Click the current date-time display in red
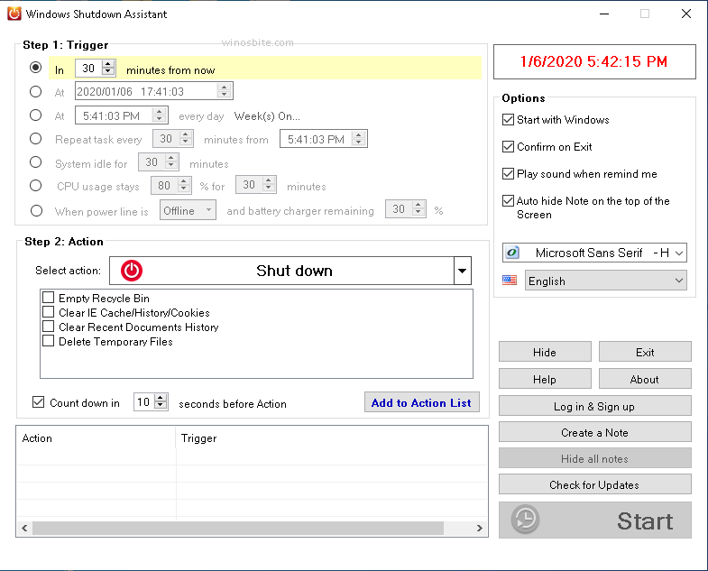 click(594, 61)
